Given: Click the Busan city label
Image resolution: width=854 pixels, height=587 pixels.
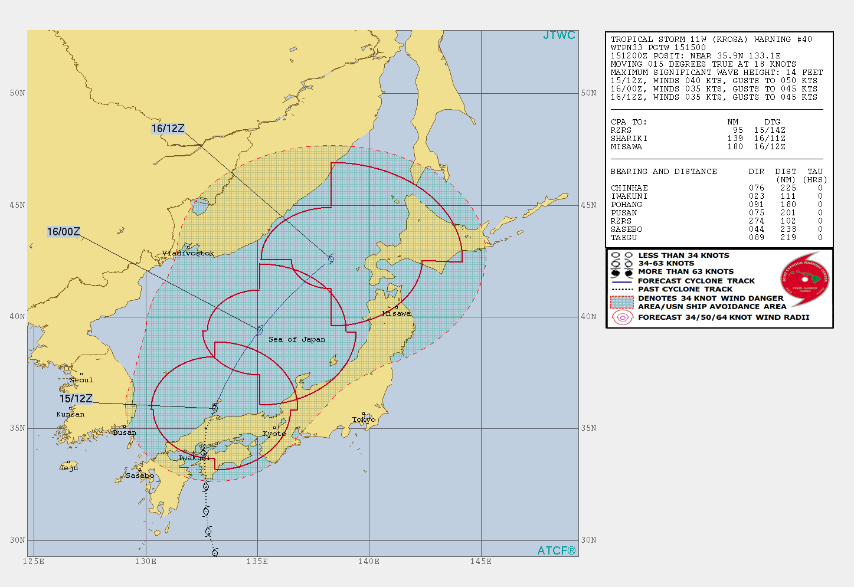Looking at the screenshot, I should tap(125, 432).
